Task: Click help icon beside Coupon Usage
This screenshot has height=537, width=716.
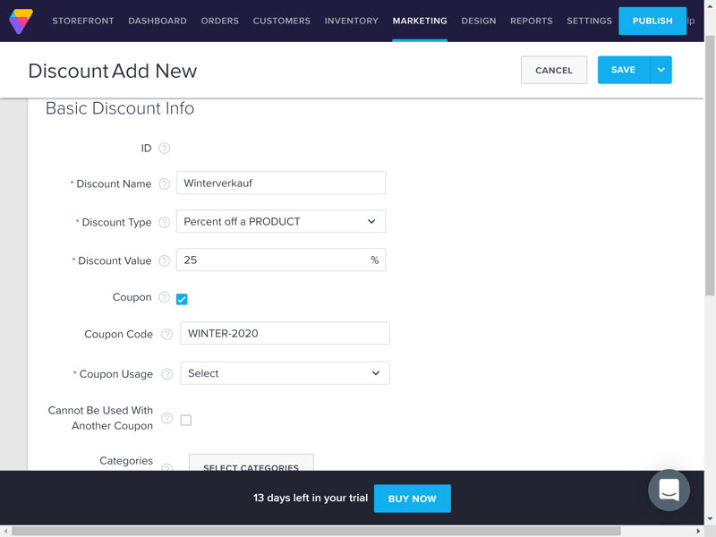Action: click(x=166, y=374)
